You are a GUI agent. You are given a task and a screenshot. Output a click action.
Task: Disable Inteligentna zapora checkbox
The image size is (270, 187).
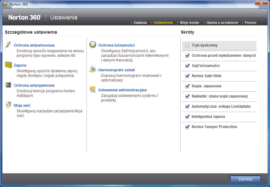187,117
